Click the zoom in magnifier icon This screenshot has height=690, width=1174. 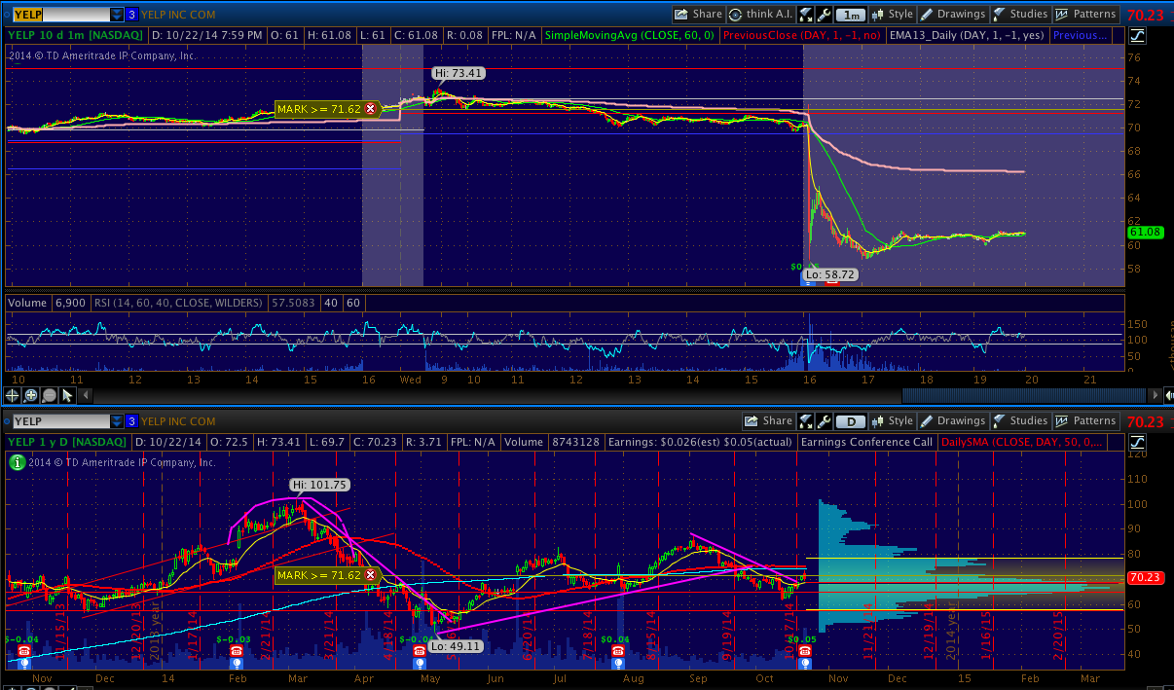(31, 395)
